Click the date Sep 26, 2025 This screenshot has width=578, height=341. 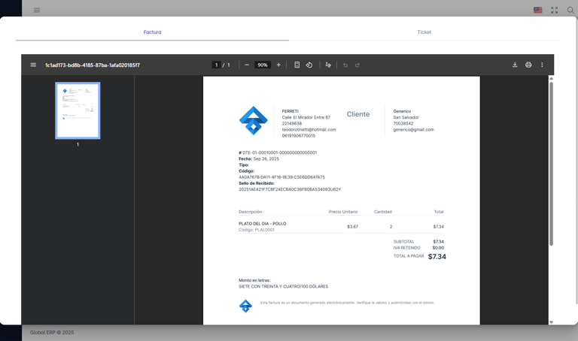coord(266,159)
